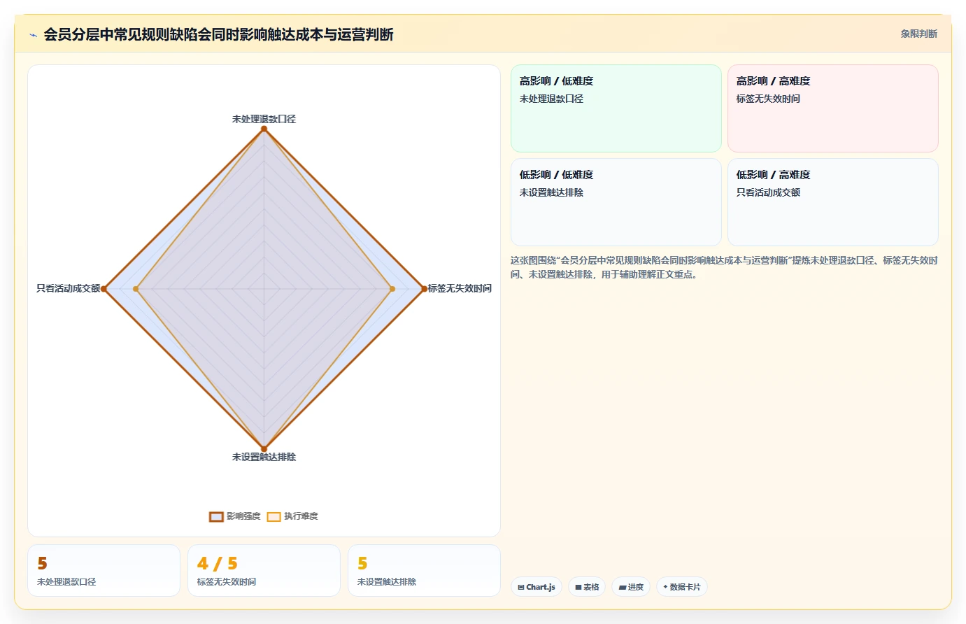Select the 低影响 / 高难度 quadrant card
This screenshot has width=966, height=624.
click(x=833, y=202)
